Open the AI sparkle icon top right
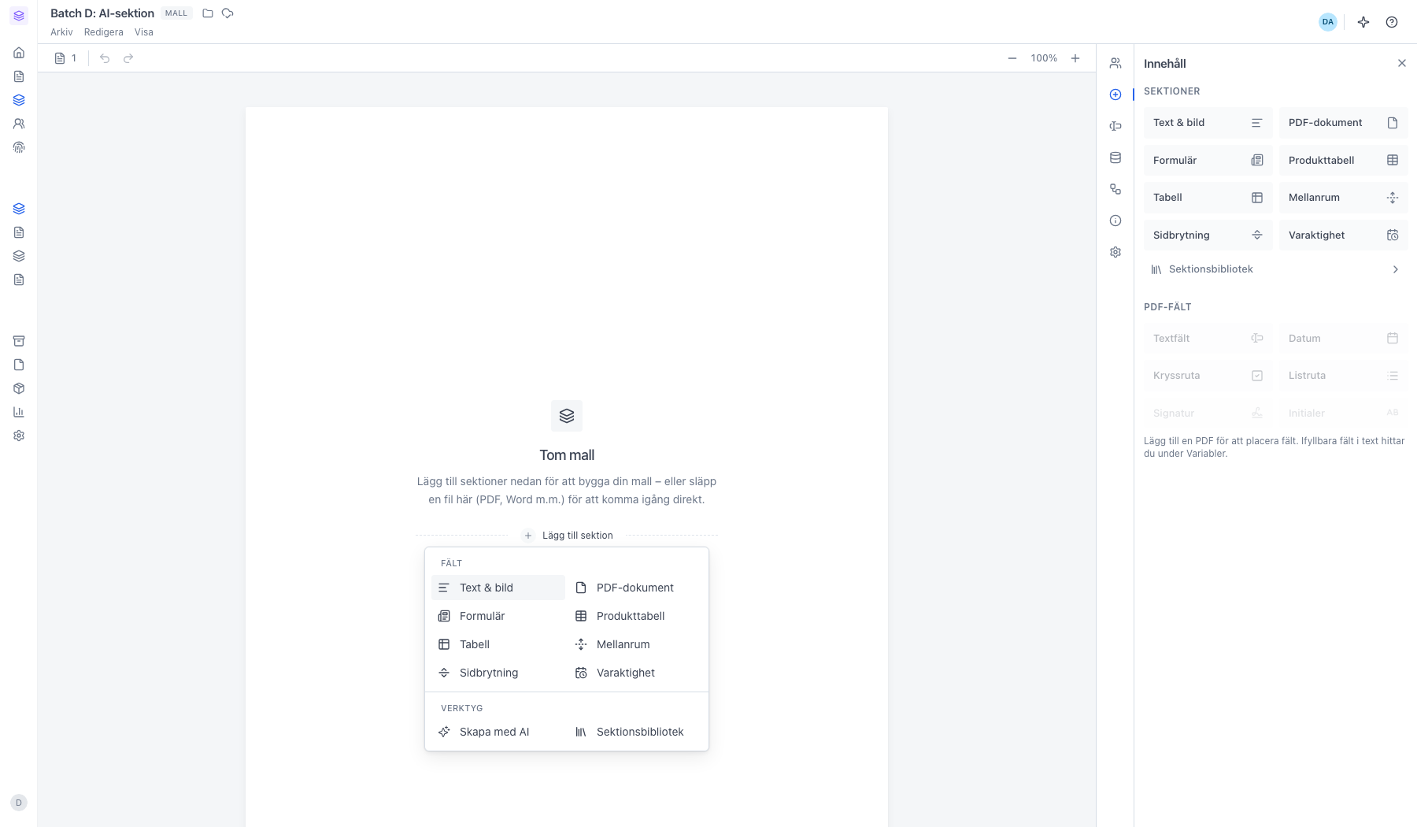Viewport: 1417px width, 827px height. 1363,22
